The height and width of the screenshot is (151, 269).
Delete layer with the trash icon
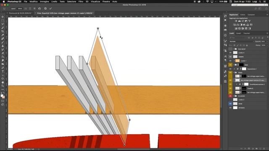tap(264, 148)
